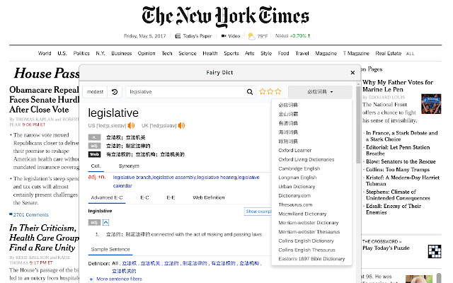Filter definitions by 立法权 link
The height and width of the screenshot is (283, 453).
129,263
